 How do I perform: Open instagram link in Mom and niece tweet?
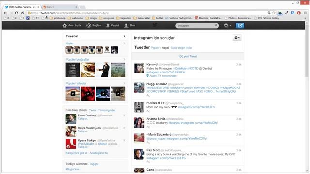[x=196, y=107]
